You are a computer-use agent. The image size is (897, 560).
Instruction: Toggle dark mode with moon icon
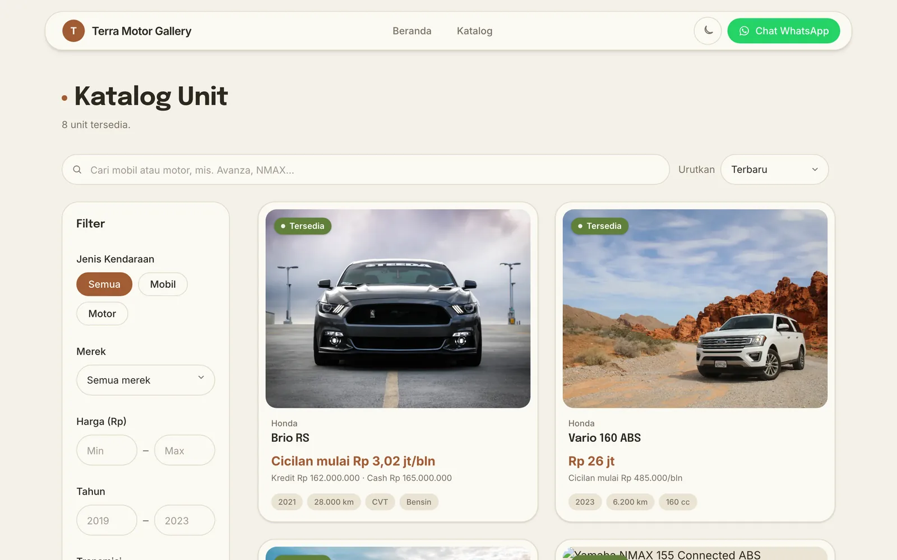708,31
